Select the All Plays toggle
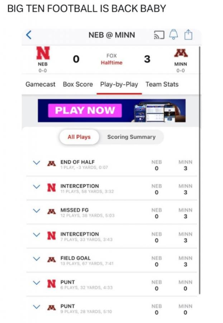 coord(79,137)
